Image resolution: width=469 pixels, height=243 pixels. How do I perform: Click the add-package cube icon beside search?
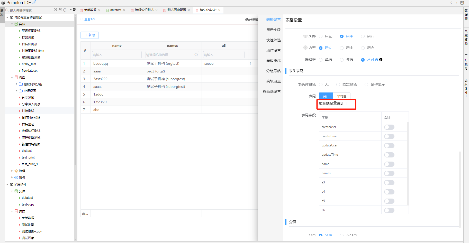pos(60,10)
